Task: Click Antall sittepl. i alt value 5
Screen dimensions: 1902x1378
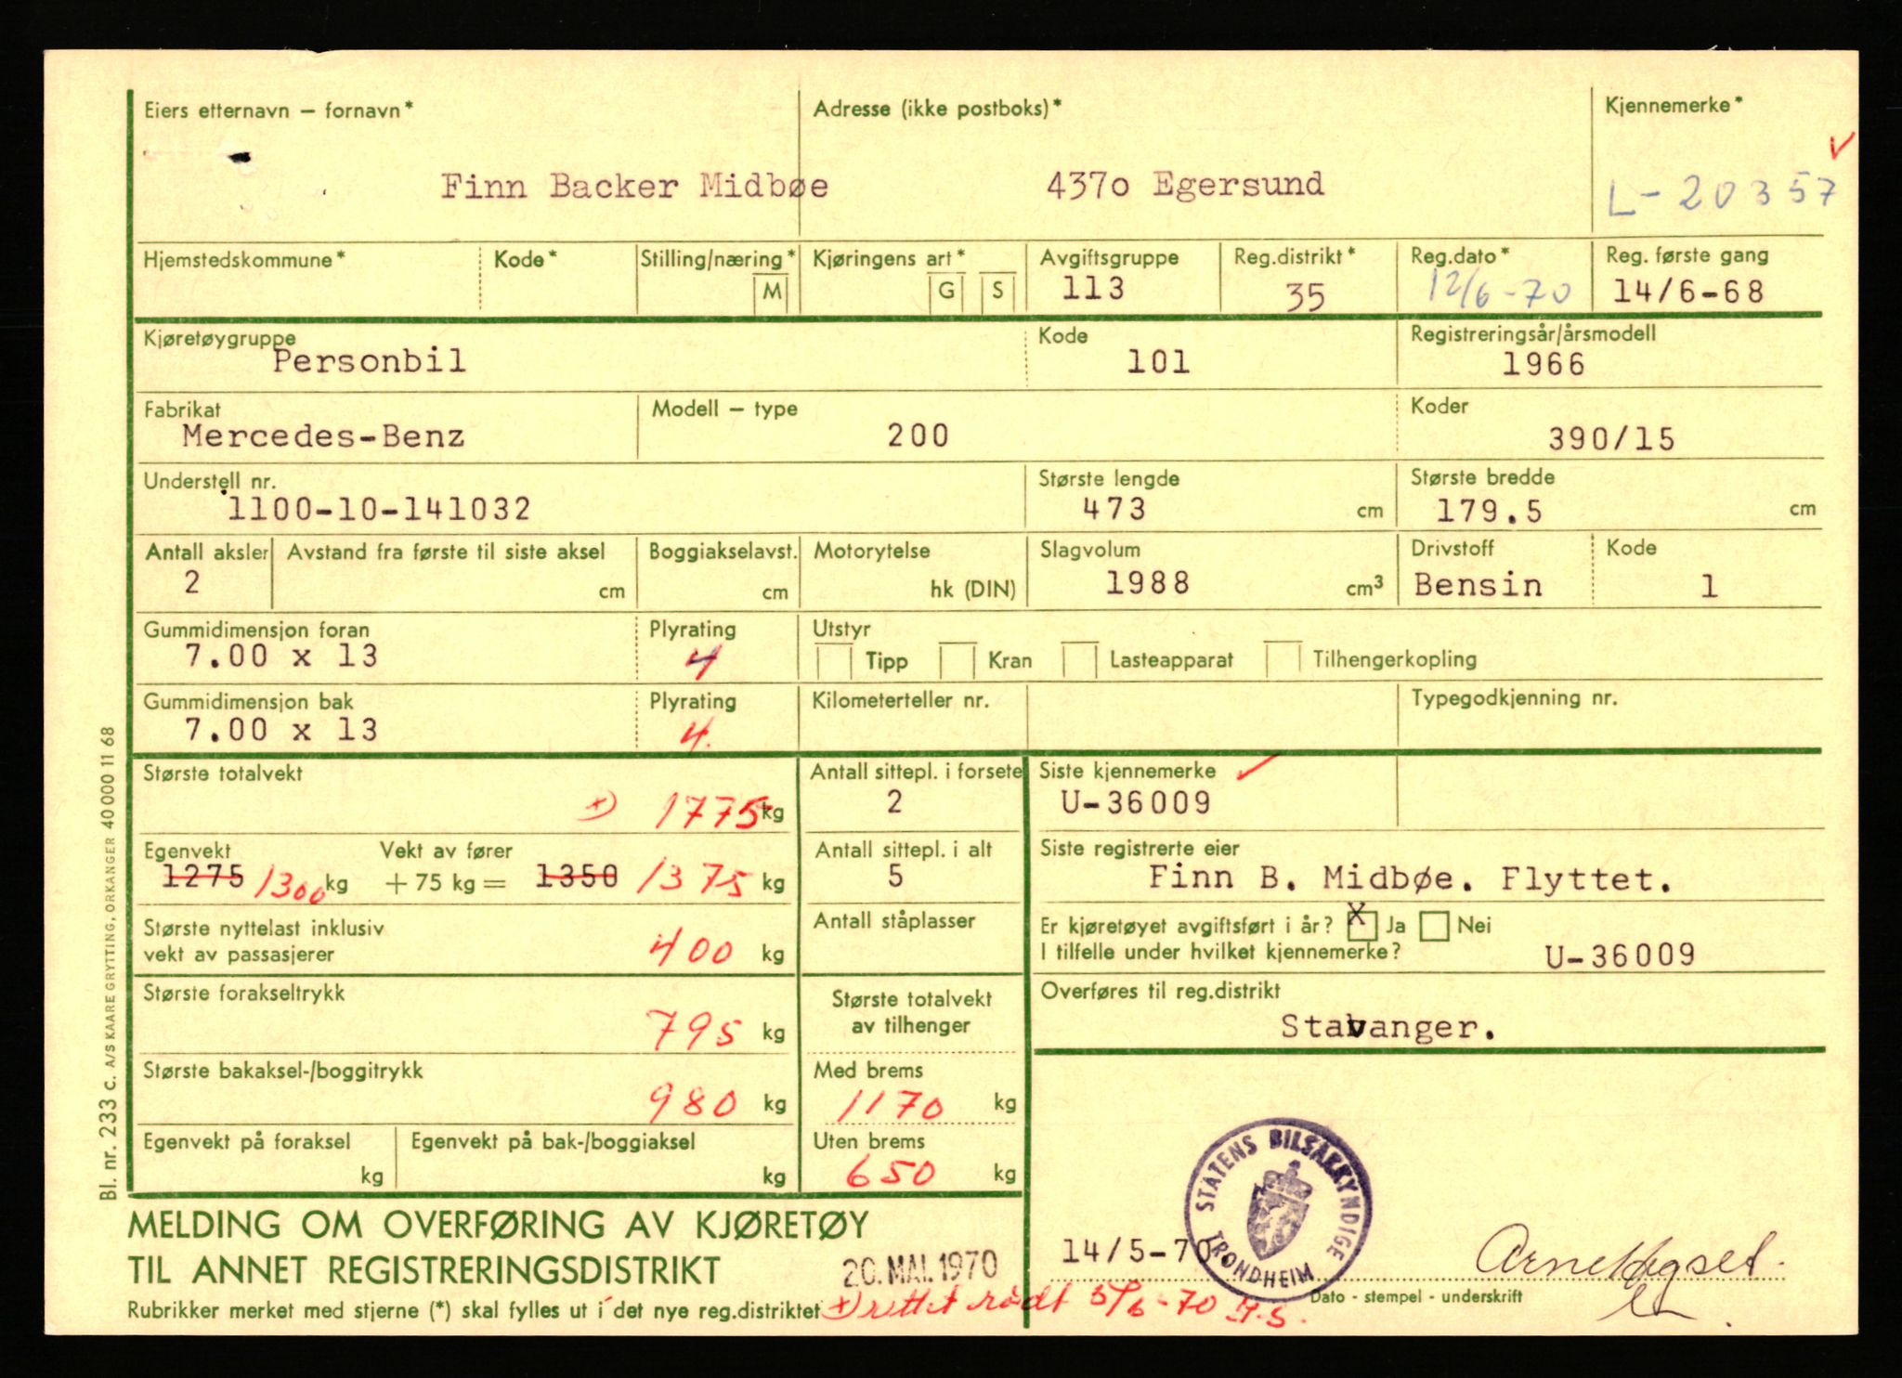Action: tap(894, 876)
